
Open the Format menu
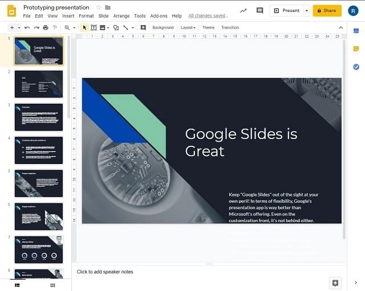click(x=86, y=16)
